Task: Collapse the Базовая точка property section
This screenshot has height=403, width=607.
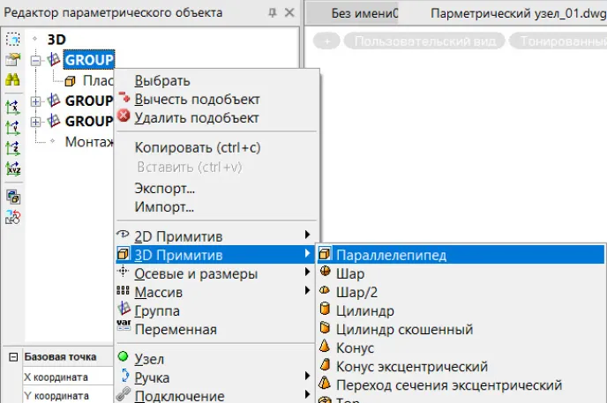Action: tap(11, 357)
